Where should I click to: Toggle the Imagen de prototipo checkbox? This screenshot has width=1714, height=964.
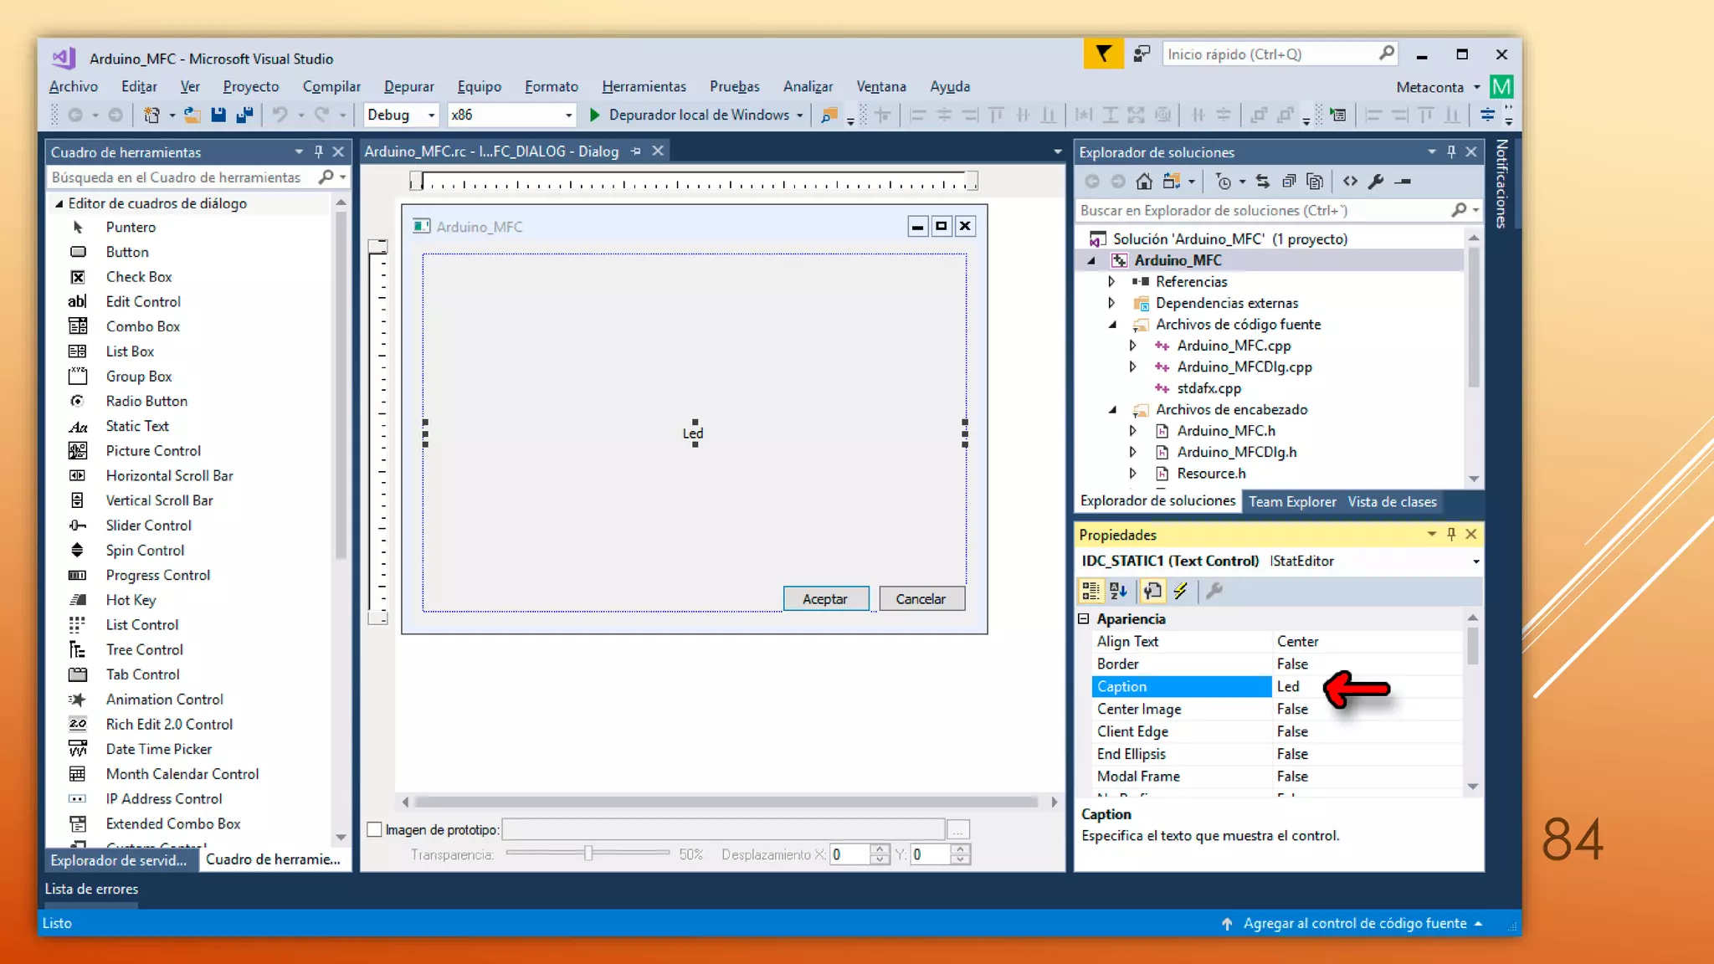[x=375, y=830]
